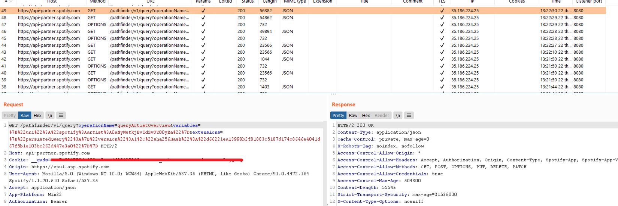
Task: Toggle non-printable characters (\n) in Request panel
Action: pyautogui.click(x=50, y=115)
